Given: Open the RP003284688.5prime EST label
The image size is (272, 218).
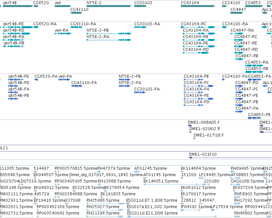Looking at the screenshot, I should click(76, 194).
